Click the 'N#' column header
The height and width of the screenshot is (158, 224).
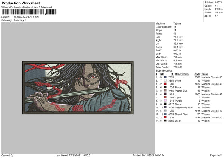pos(162,74)
